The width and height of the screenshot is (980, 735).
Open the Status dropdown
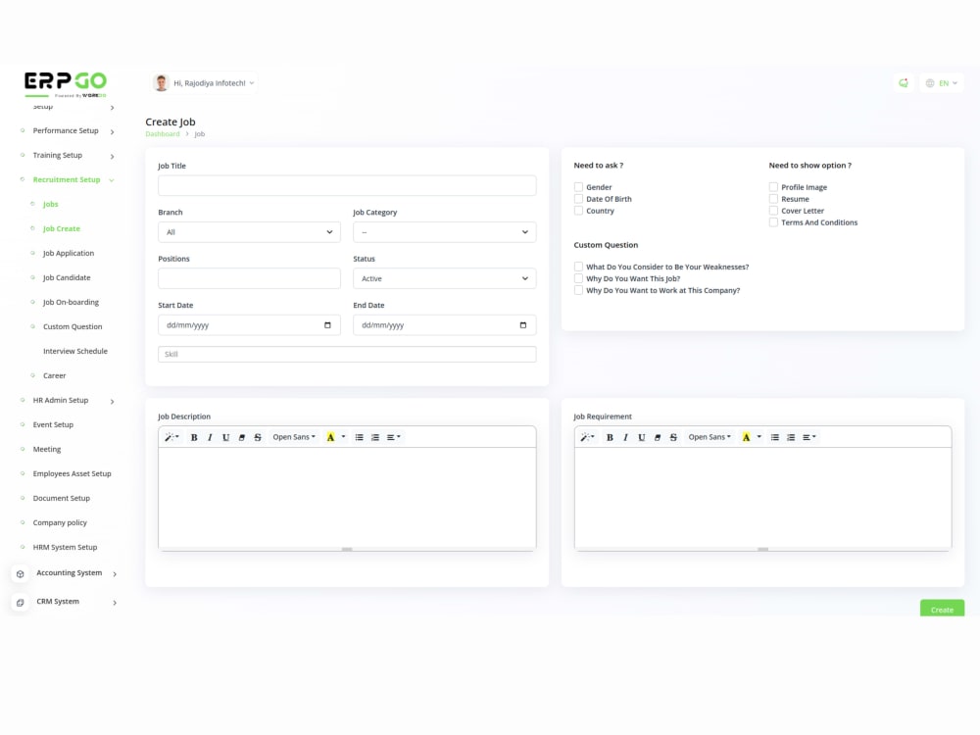pyautogui.click(x=444, y=278)
